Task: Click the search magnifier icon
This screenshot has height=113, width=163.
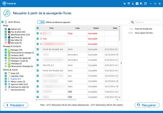Action: point(133,22)
